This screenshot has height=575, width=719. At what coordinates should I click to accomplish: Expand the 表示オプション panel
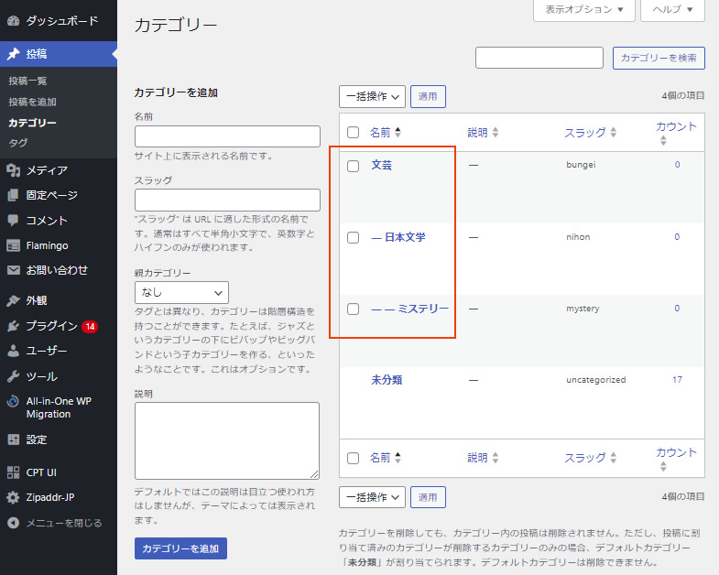click(x=583, y=10)
